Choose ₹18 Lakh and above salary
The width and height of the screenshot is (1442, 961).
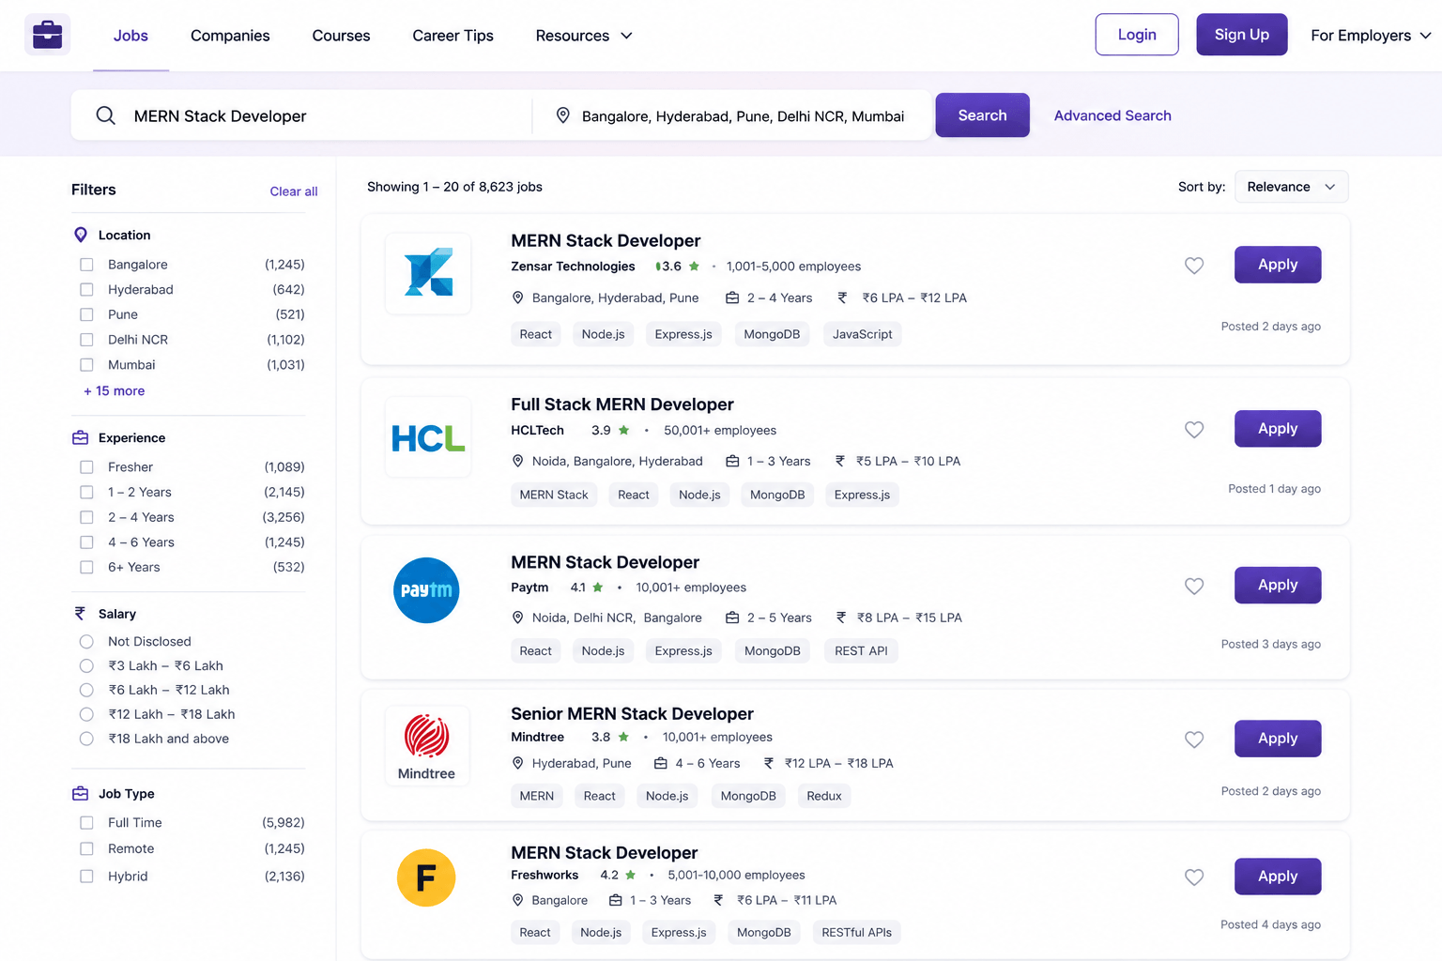point(86,739)
